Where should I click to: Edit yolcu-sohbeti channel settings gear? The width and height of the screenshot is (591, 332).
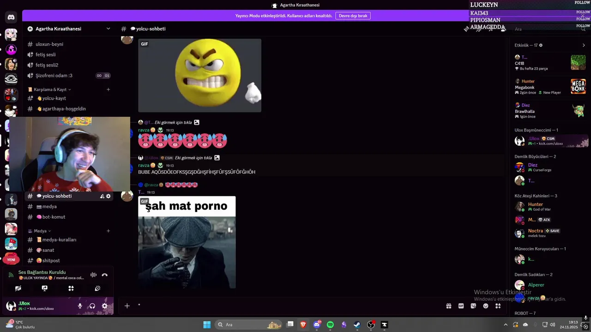point(109,196)
